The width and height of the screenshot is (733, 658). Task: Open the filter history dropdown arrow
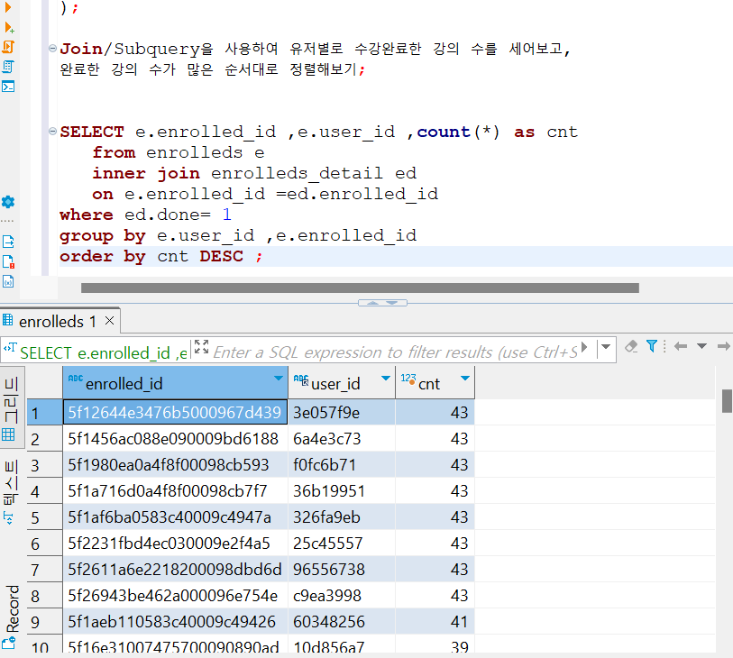coord(606,347)
